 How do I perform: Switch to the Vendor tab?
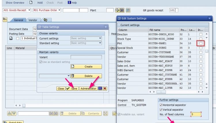pos(33,20)
